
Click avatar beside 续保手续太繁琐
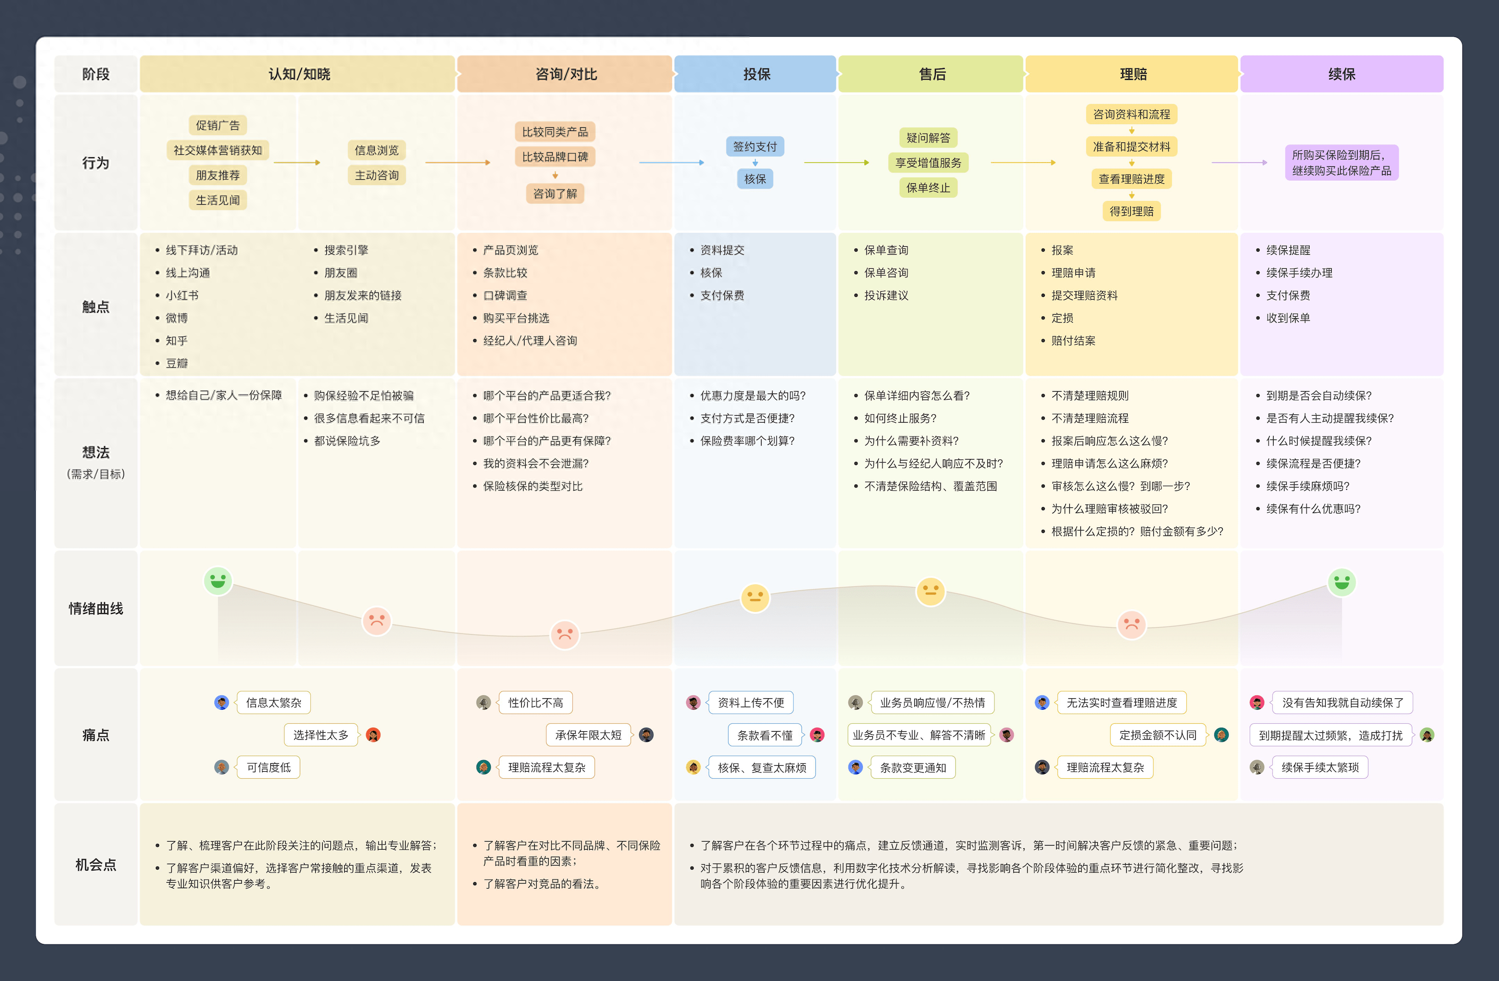pyautogui.click(x=1257, y=768)
